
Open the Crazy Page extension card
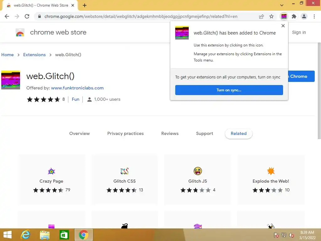click(51, 179)
